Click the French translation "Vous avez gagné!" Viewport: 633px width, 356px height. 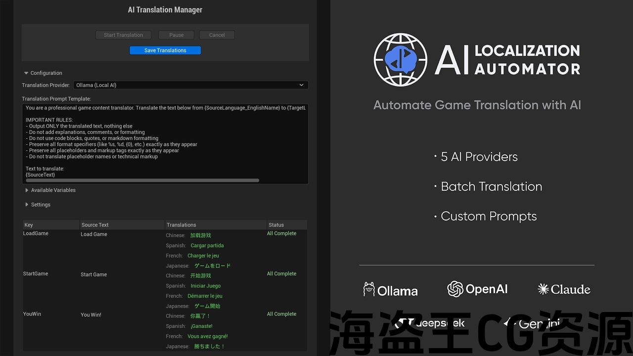(208, 336)
